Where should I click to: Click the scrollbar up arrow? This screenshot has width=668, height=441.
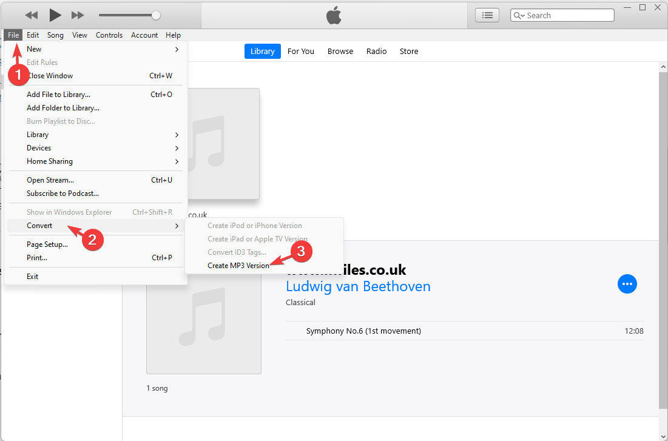663,67
